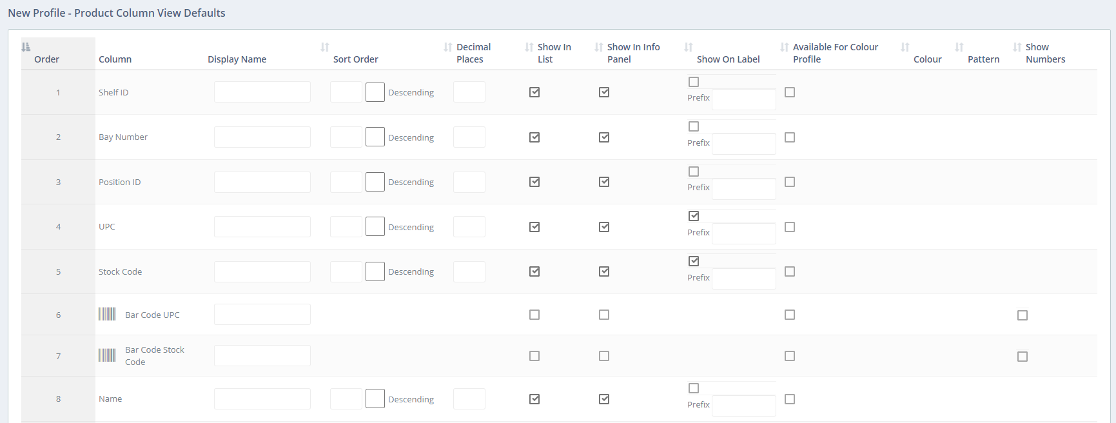
Task: Tick Show Numbers for Bar Code Stock Code
Action: (x=1023, y=357)
